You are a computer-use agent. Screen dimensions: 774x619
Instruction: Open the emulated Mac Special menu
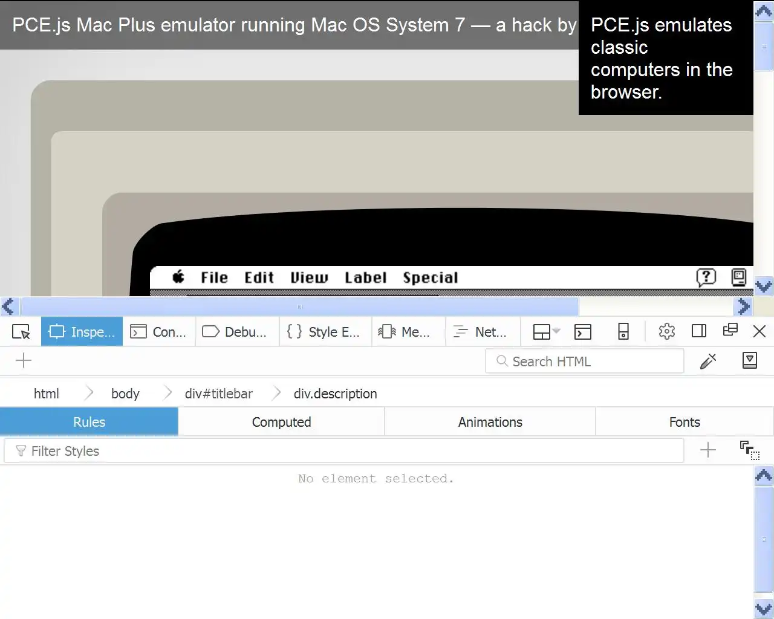click(x=430, y=278)
